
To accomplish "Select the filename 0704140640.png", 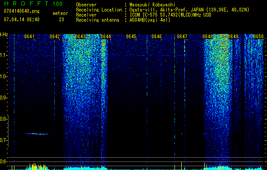I will point(22,11).
